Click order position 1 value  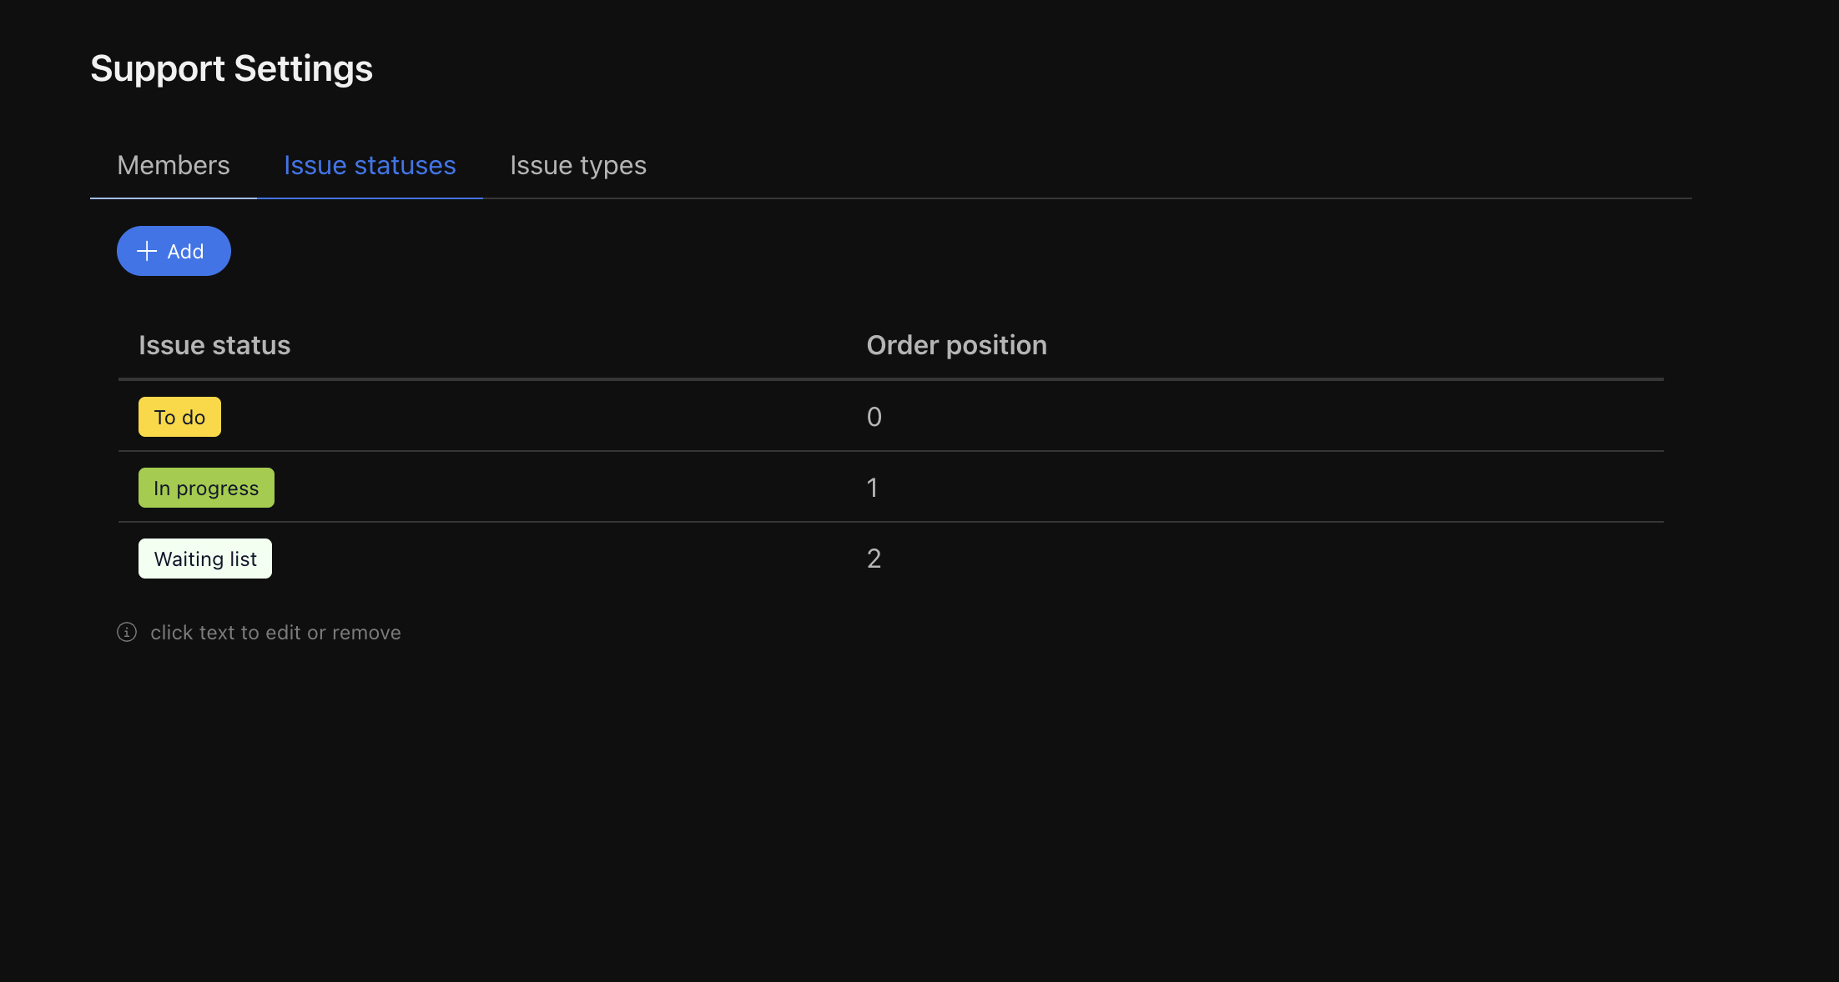[x=872, y=488]
